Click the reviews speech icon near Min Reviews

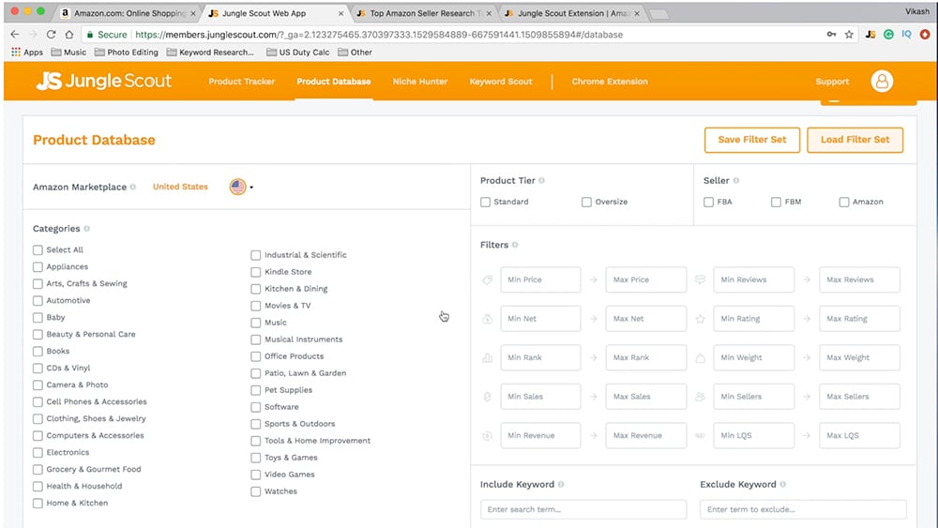700,279
